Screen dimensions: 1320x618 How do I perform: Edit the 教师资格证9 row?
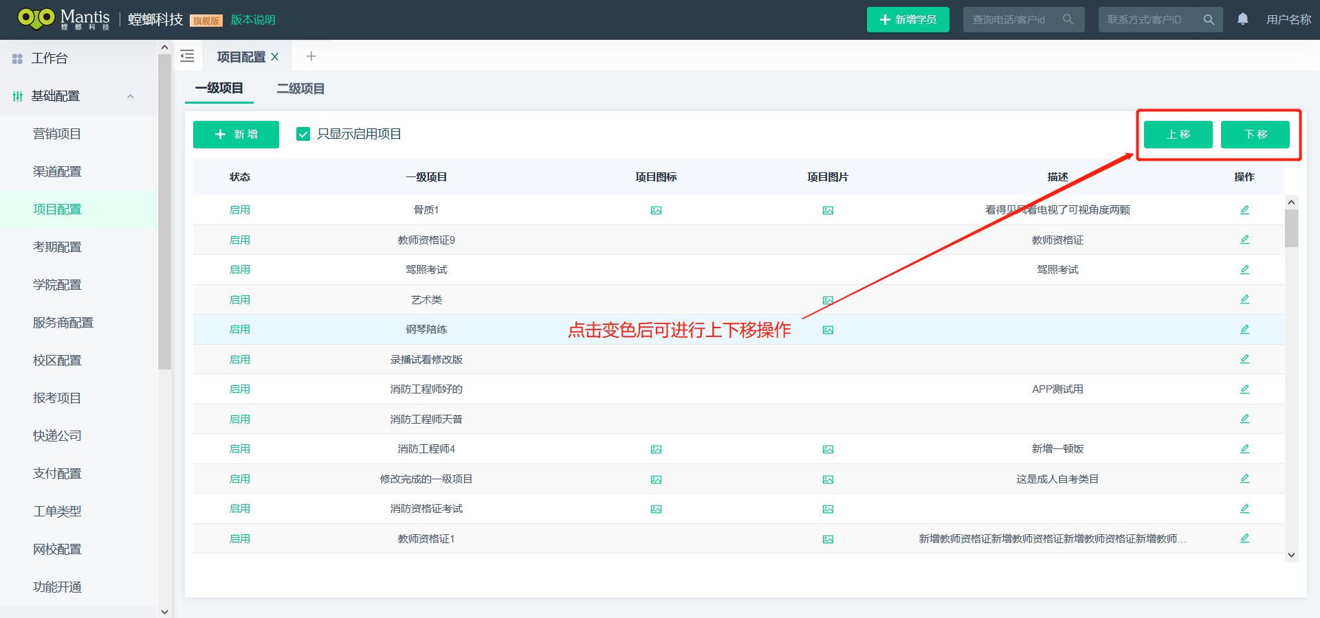pyautogui.click(x=1244, y=240)
